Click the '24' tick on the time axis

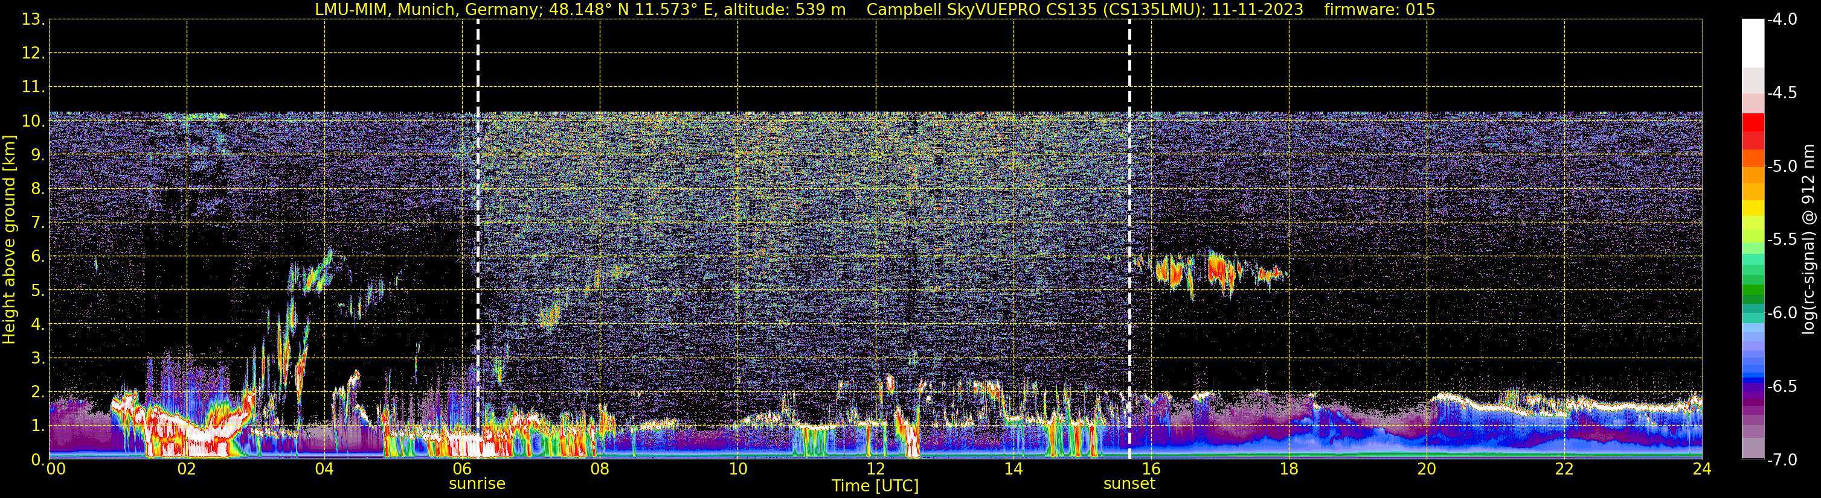(x=1701, y=469)
